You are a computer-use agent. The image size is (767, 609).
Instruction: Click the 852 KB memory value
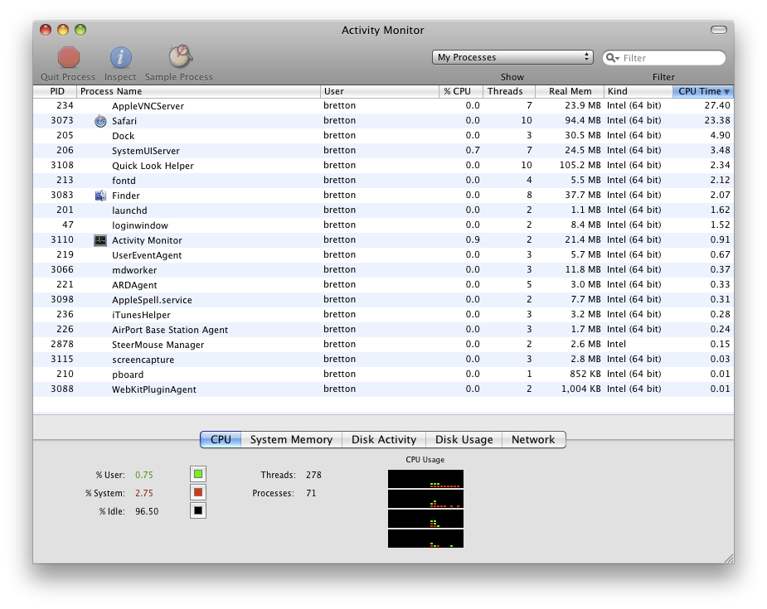tap(585, 374)
